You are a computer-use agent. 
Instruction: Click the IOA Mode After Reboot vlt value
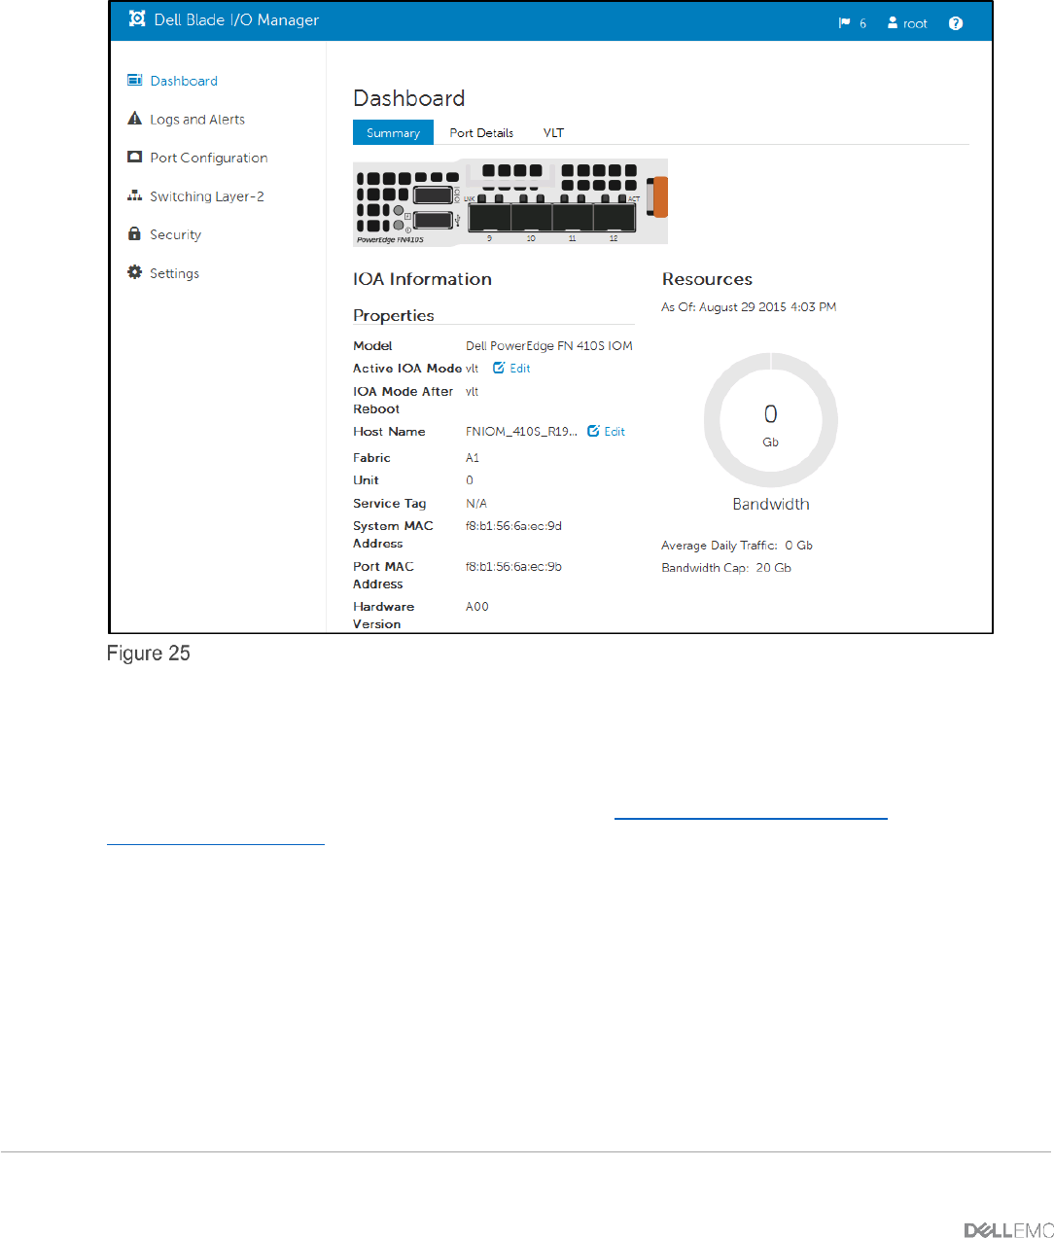pyautogui.click(x=472, y=392)
